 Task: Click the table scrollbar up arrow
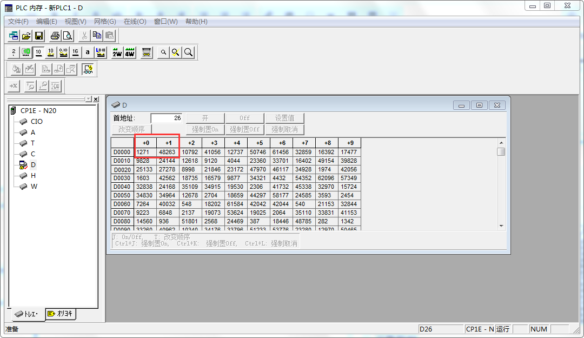pyautogui.click(x=501, y=143)
